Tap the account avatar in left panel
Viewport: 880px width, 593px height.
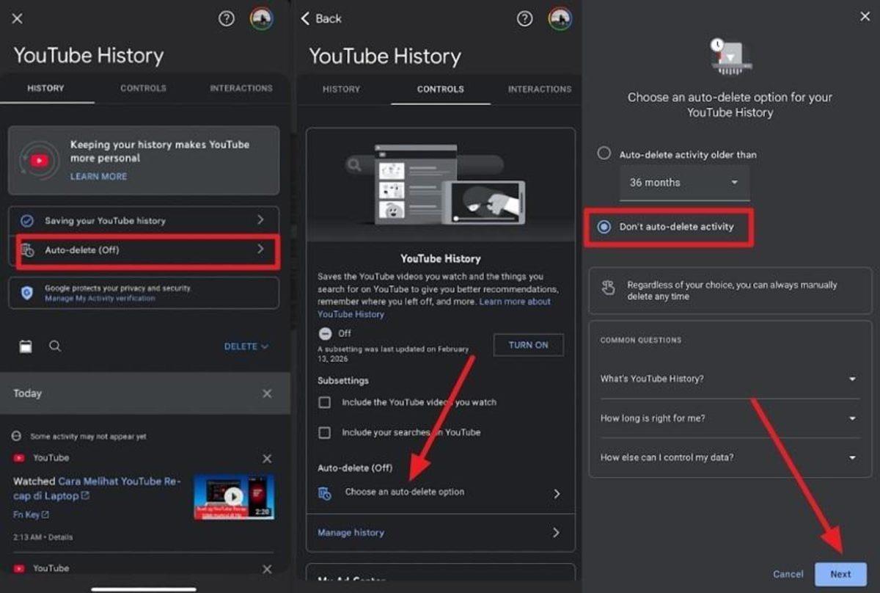pos(261,19)
